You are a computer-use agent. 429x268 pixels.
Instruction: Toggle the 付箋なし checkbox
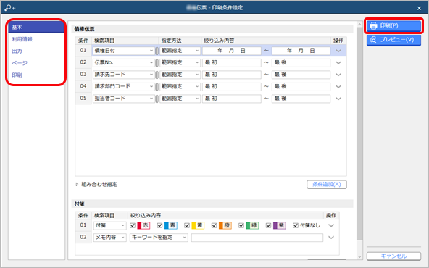coord(296,225)
